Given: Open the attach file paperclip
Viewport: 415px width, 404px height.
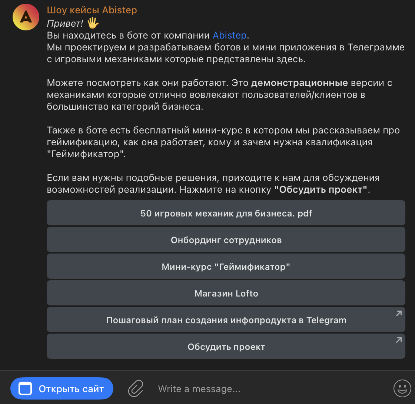Looking at the screenshot, I should click(x=136, y=389).
